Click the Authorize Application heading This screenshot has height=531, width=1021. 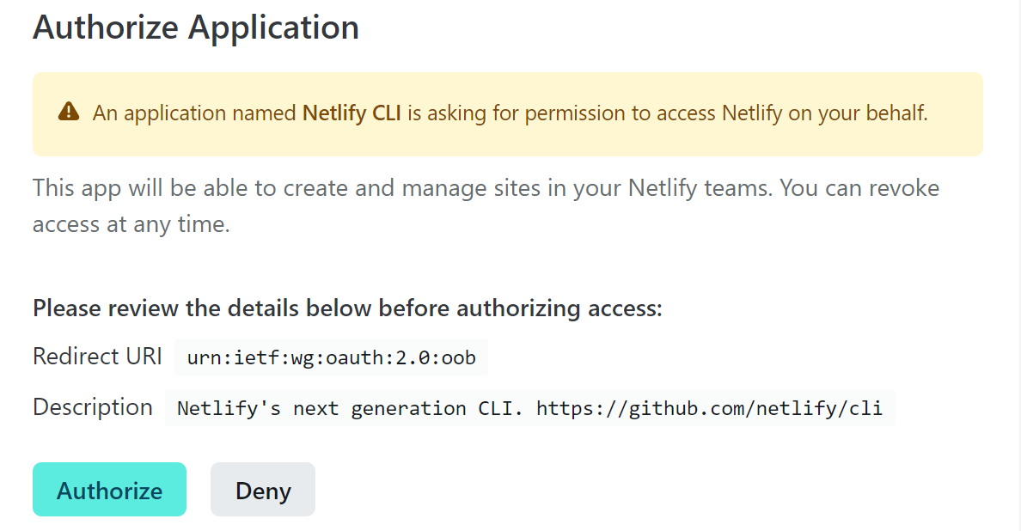[196, 27]
